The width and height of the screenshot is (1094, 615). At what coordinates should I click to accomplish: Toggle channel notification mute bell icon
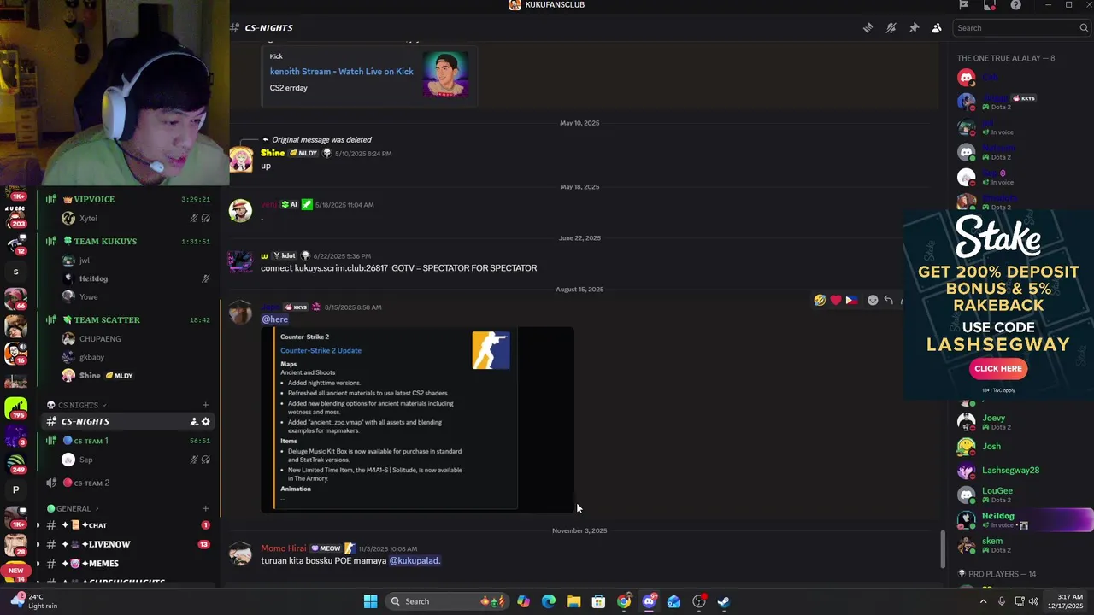891,28
